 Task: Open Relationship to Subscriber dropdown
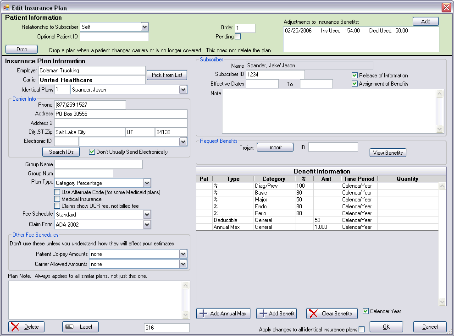pyautogui.click(x=144, y=27)
